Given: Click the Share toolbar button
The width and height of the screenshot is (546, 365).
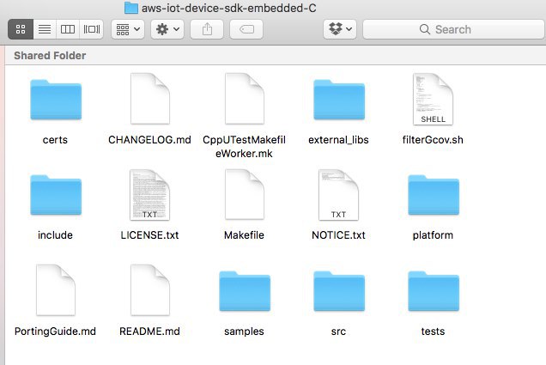Looking at the screenshot, I should pyautogui.click(x=207, y=29).
